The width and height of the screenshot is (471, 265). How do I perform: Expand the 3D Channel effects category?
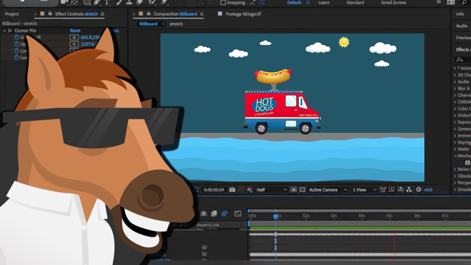[455, 75]
